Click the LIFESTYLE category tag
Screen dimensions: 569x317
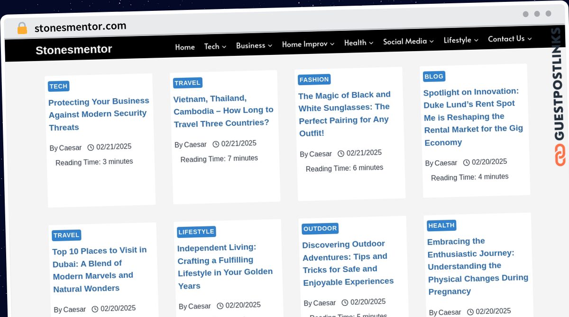click(x=196, y=232)
